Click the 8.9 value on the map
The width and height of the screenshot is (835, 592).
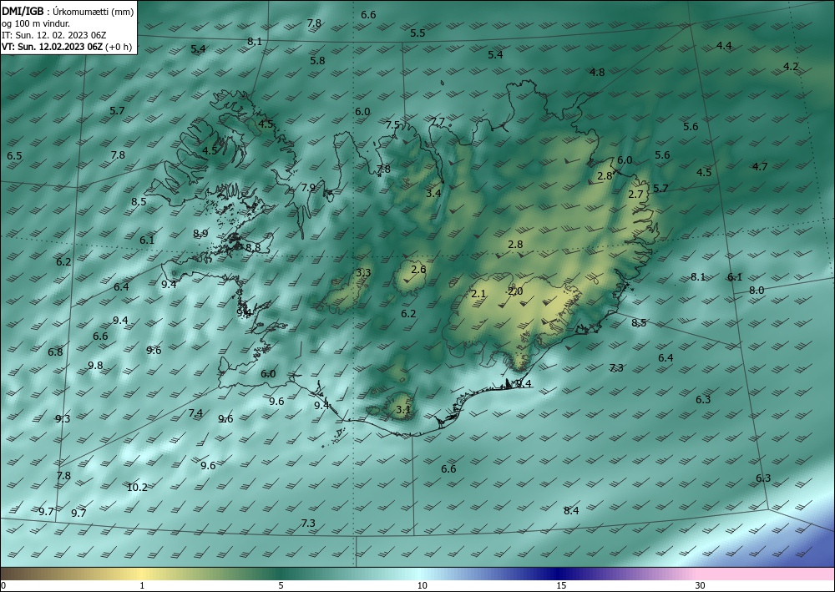(200, 233)
